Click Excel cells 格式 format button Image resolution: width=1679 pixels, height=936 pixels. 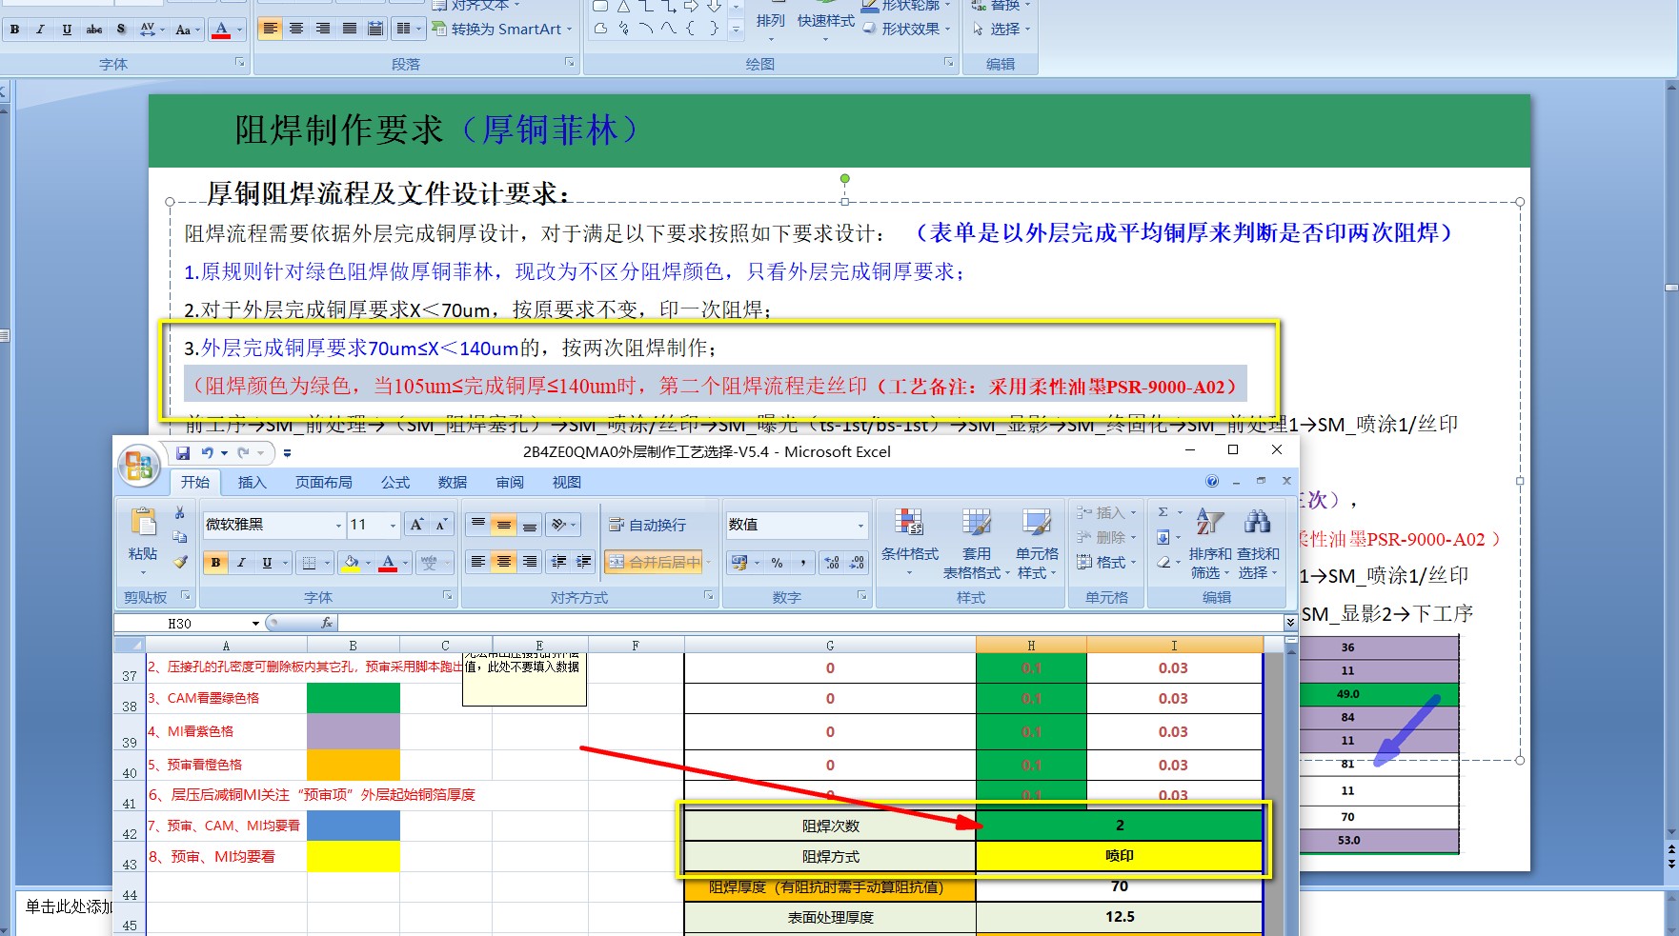(1105, 563)
